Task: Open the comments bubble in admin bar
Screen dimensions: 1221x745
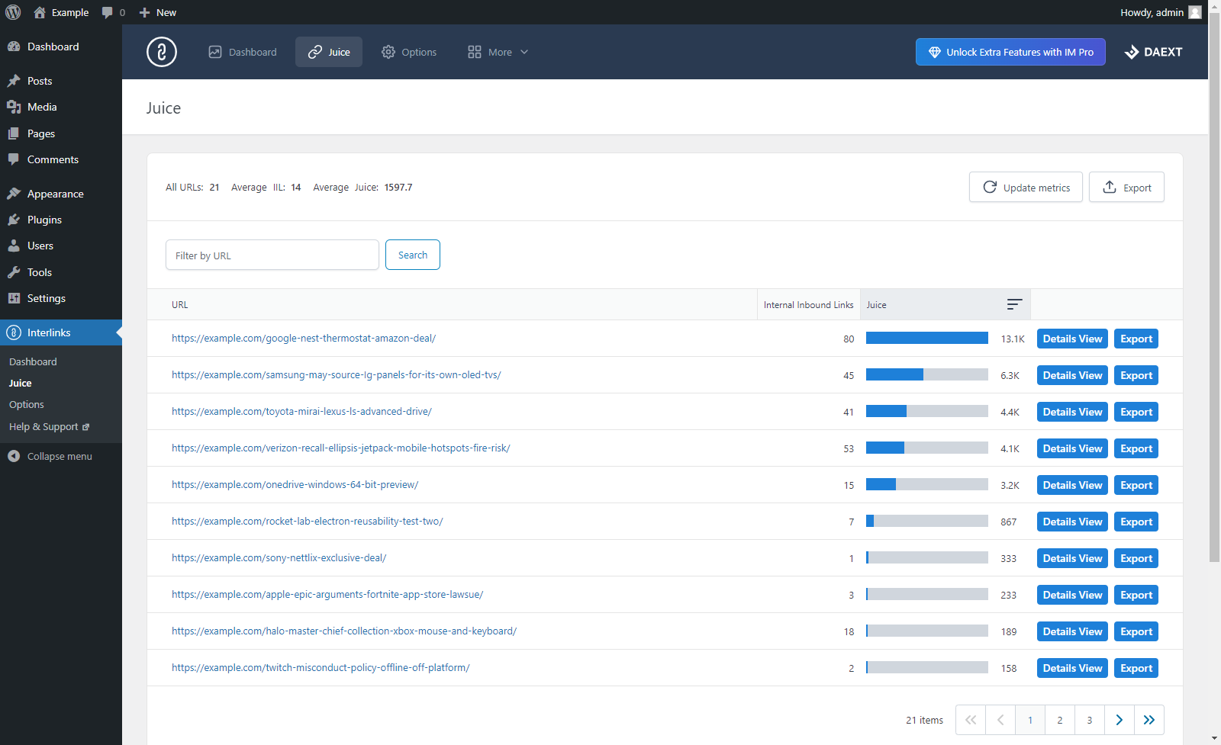Action: click(x=113, y=12)
